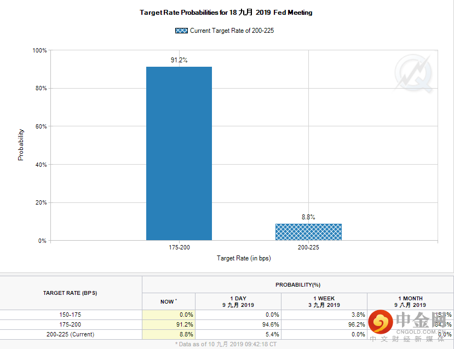Viewport: 454px width, 349px height.
Task: Click the tall blue 175-200 probability bar
Action: point(179,153)
